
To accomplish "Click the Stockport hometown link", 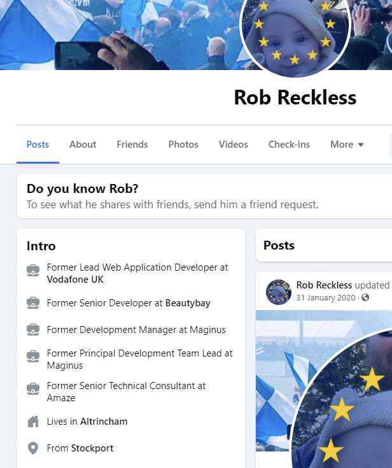I will point(92,448).
